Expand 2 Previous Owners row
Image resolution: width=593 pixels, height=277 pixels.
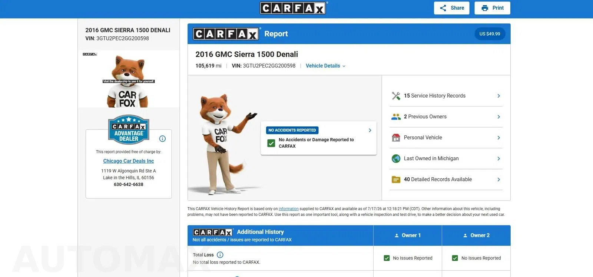tap(446, 117)
